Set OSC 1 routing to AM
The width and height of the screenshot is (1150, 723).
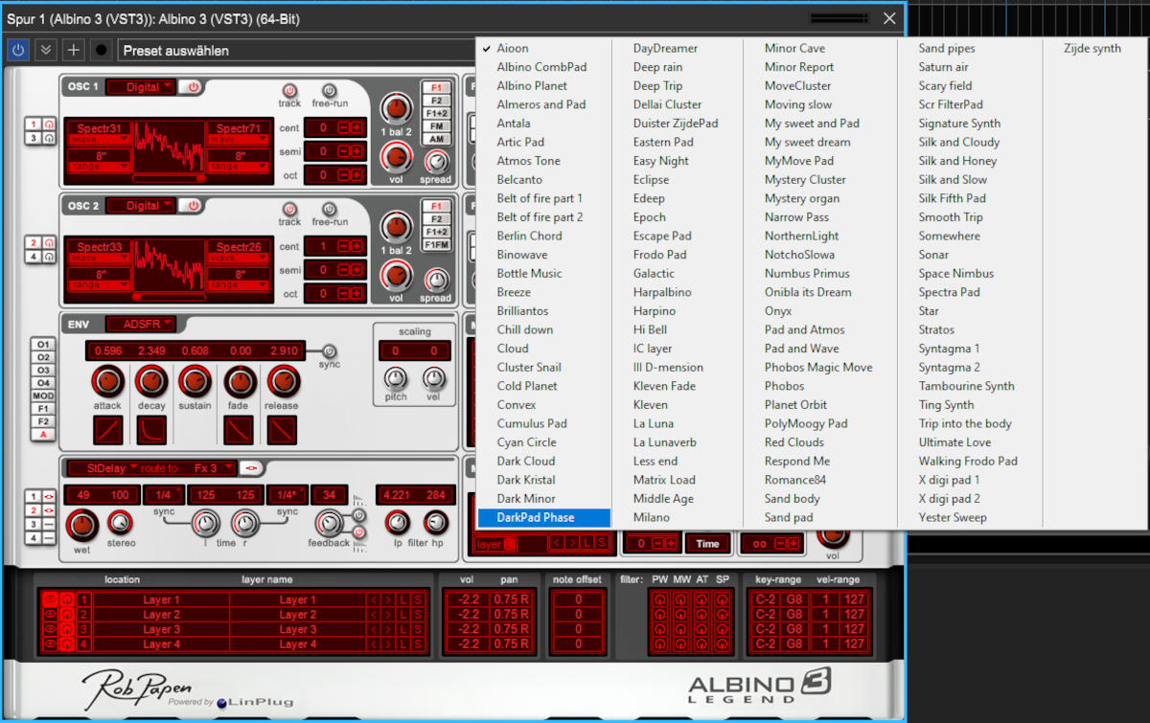pyautogui.click(x=436, y=140)
